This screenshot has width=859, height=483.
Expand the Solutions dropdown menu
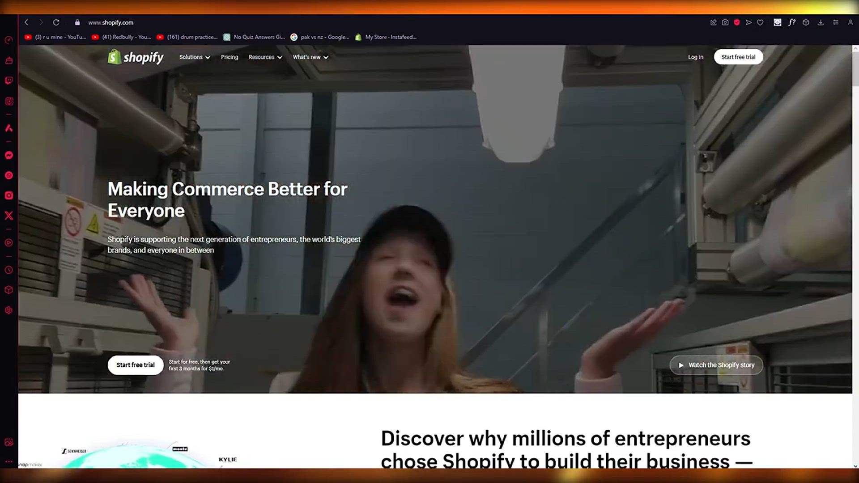click(x=195, y=57)
